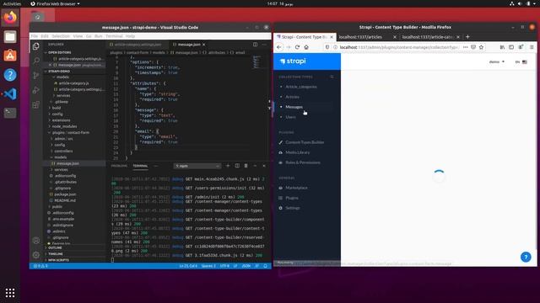Select message.json in file explorer tree
The height and width of the screenshot is (303, 540).
tap(67, 163)
